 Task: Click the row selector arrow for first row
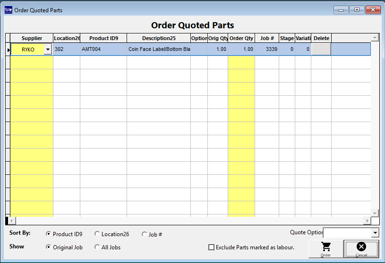coord(8,49)
